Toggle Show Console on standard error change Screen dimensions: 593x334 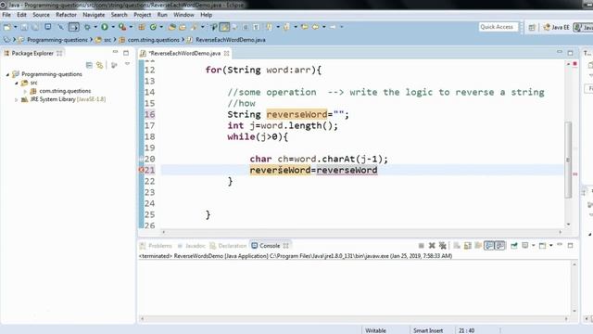[x=499, y=246]
